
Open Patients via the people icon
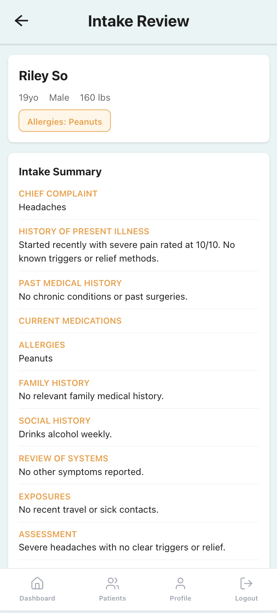(112, 583)
